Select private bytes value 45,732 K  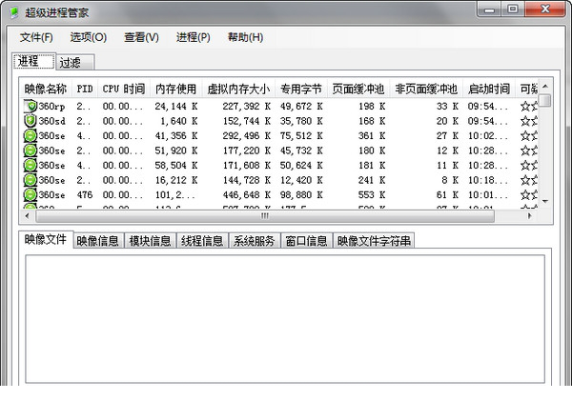[301, 150]
